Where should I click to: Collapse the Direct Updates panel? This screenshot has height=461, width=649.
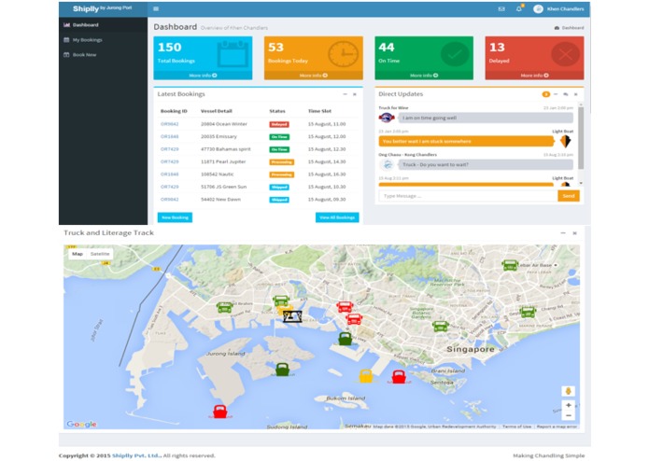pyautogui.click(x=556, y=94)
